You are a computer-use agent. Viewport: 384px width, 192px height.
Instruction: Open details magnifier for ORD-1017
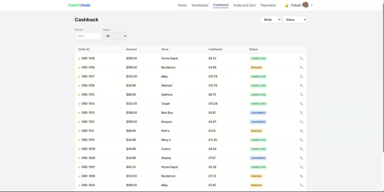tap(301, 77)
